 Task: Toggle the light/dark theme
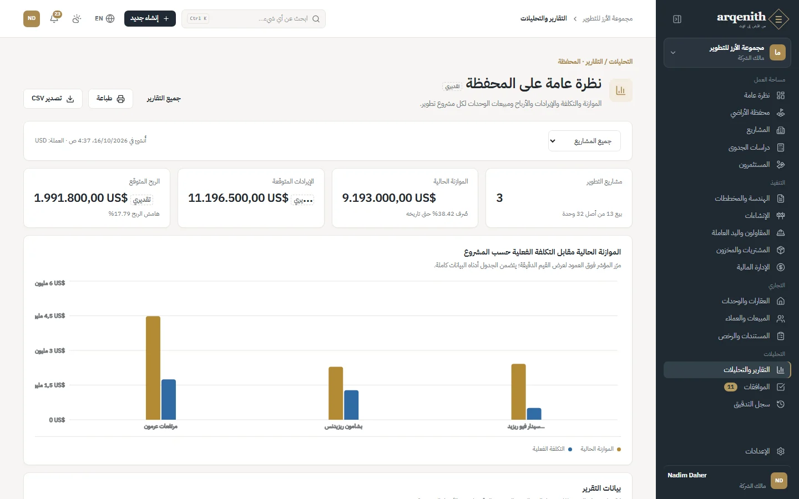coord(77,19)
